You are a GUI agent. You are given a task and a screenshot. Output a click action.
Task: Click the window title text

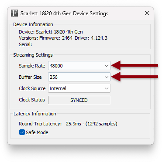click(64, 13)
